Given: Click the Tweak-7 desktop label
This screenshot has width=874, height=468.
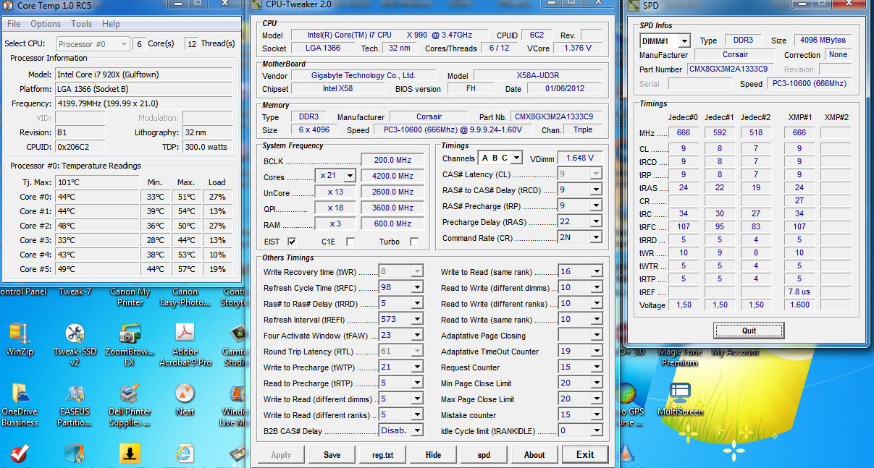Looking at the screenshot, I should point(75,292).
